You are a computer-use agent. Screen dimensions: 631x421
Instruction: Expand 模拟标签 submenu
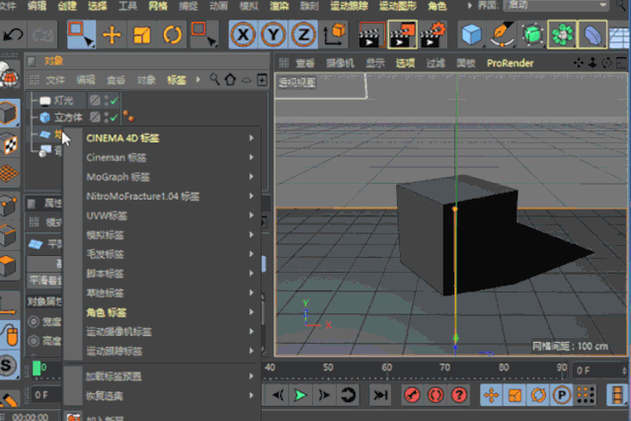click(162, 235)
